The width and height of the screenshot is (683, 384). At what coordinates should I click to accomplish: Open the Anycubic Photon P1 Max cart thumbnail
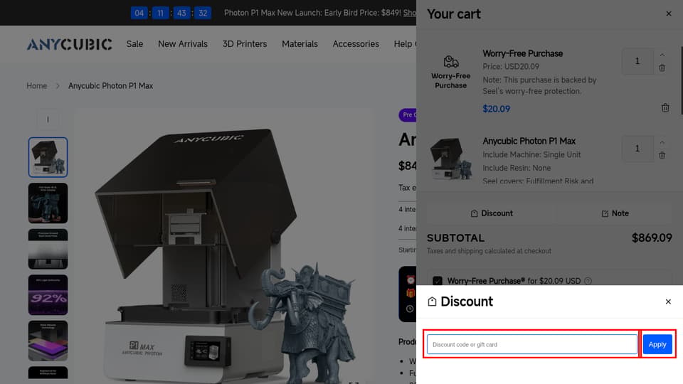451,158
